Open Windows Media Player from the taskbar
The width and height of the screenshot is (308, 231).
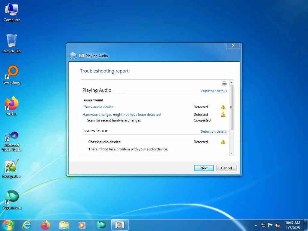click(x=82, y=225)
